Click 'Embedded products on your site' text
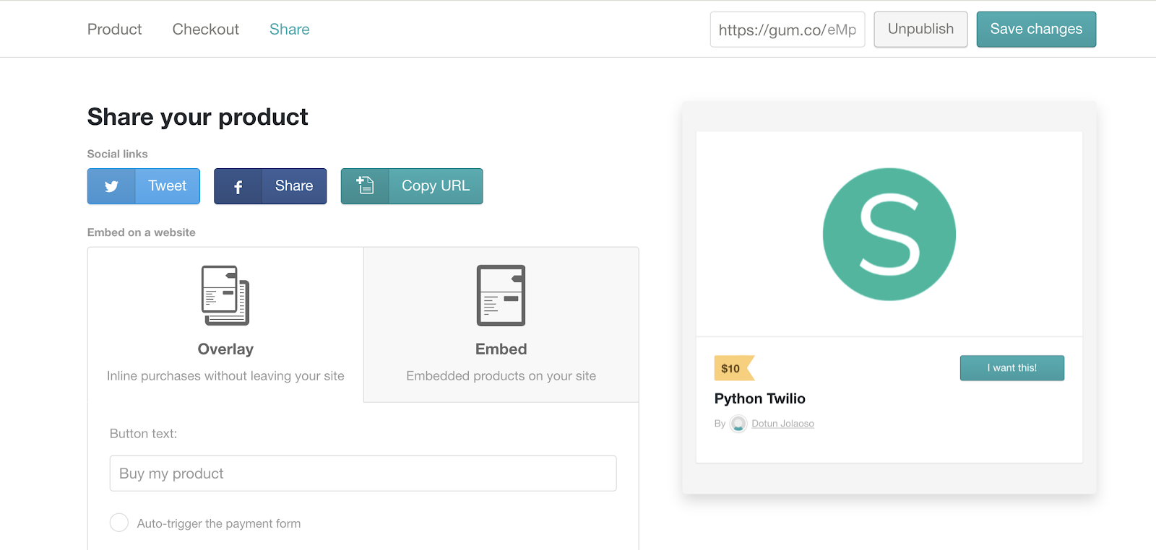 tap(501, 376)
